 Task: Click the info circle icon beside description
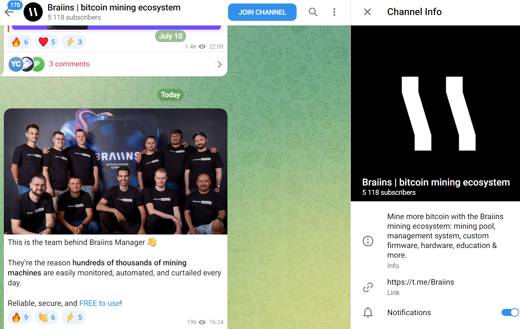point(368,241)
